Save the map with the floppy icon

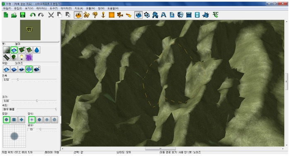[x=22, y=15]
